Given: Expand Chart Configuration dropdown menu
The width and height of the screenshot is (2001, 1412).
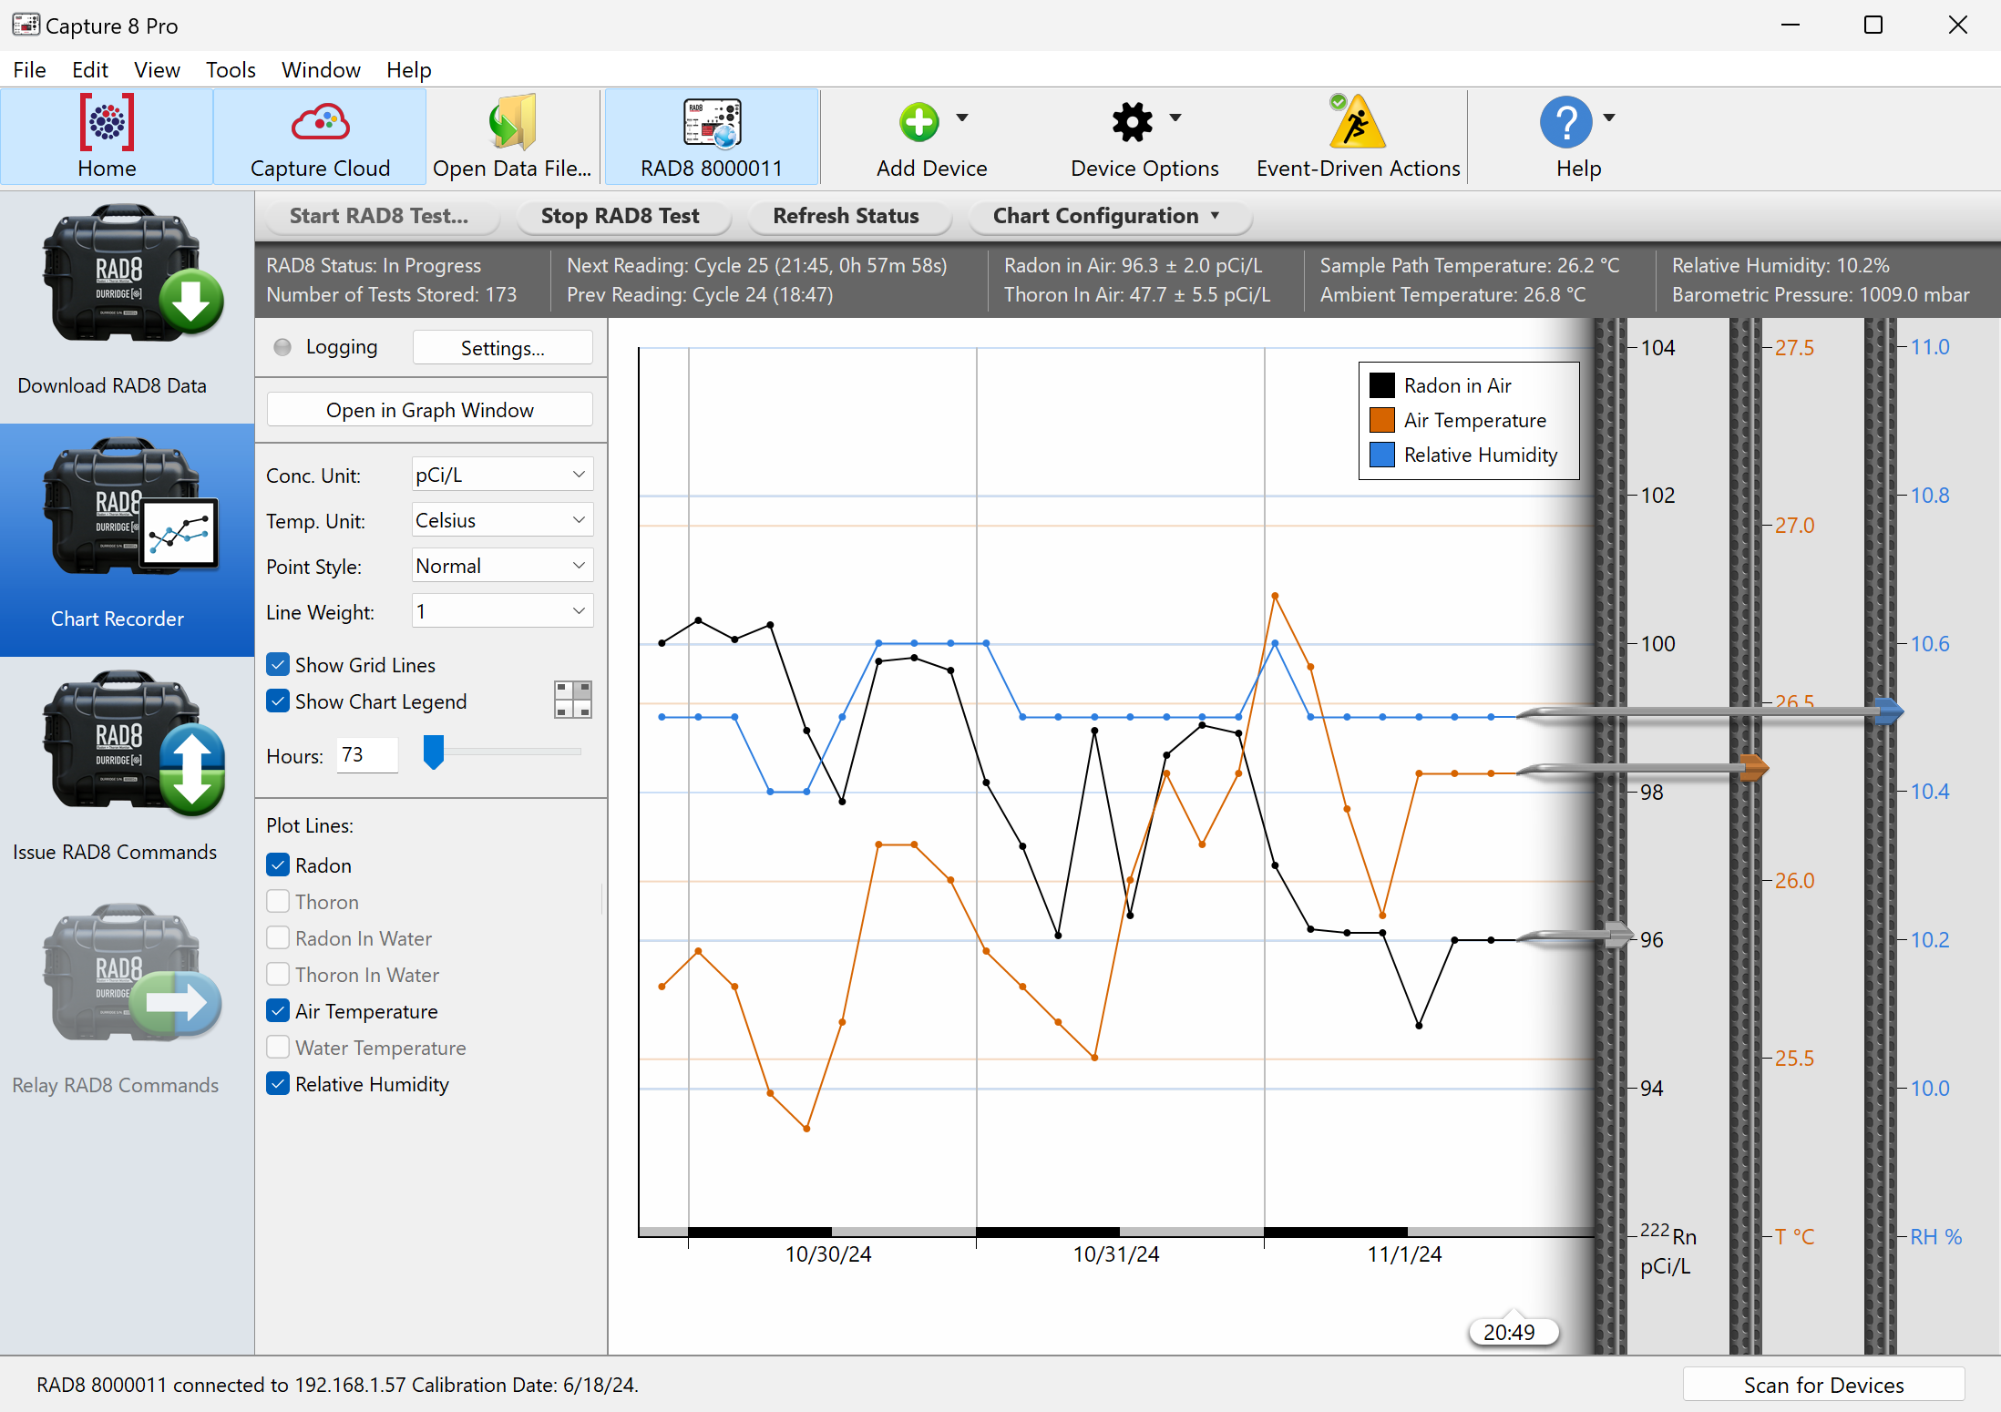Looking at the screenshot, I should [x=1107, y=216].
